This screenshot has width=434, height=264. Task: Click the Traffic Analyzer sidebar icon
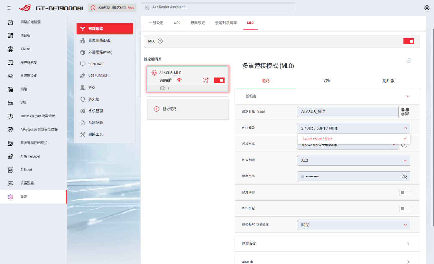coord(10,116)
